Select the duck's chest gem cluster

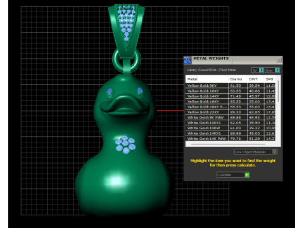click(x=125, y=144)
